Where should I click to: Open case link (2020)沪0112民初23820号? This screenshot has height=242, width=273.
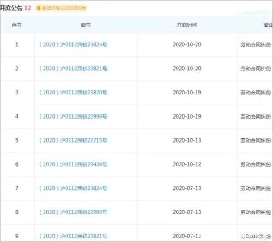pyautogui.click(x=73, y=93)
